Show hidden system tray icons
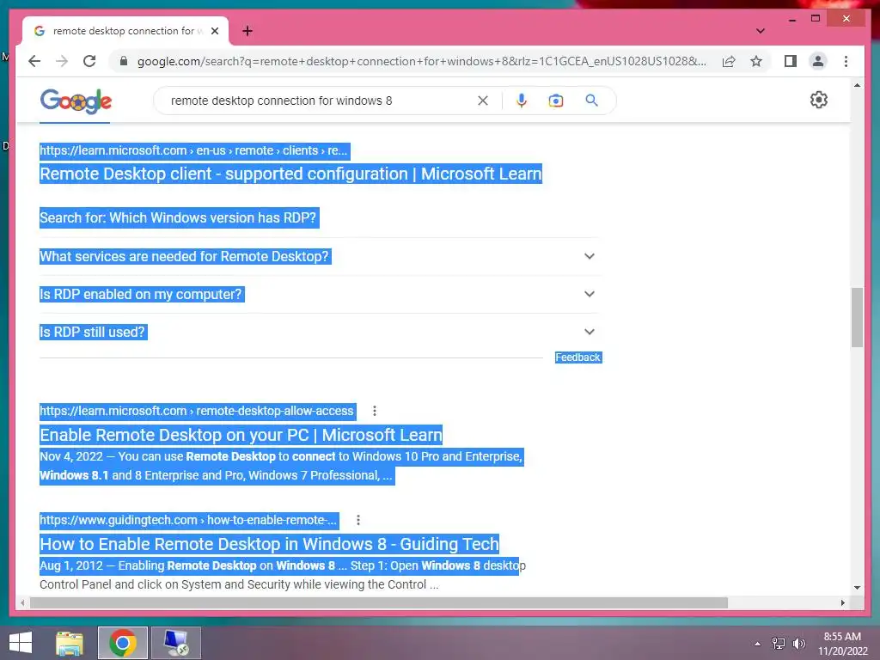The width and height of the screenshot is (880, 660). click(x=758, y=644)
